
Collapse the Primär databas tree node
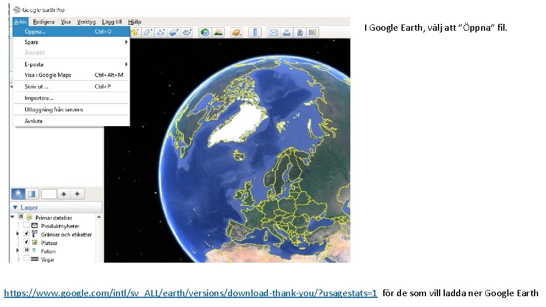[13, 217]
